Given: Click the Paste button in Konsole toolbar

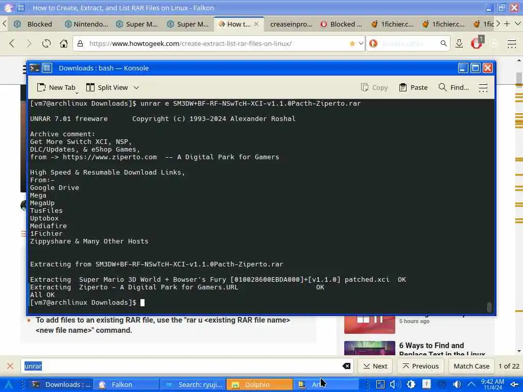Looking at the screenshot, I should (413, 87).
